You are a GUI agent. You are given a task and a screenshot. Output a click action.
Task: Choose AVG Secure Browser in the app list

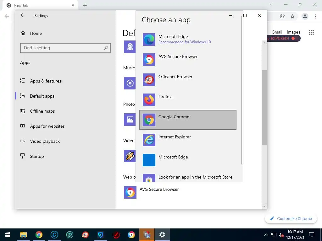click(188, 59)
